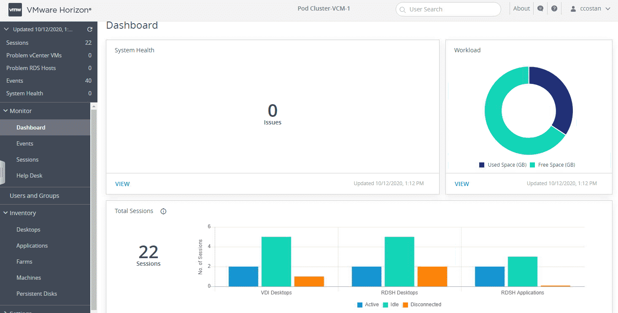Click the System Health card updated timestamp
The image size is (618, 313).
tap(389, 183)
